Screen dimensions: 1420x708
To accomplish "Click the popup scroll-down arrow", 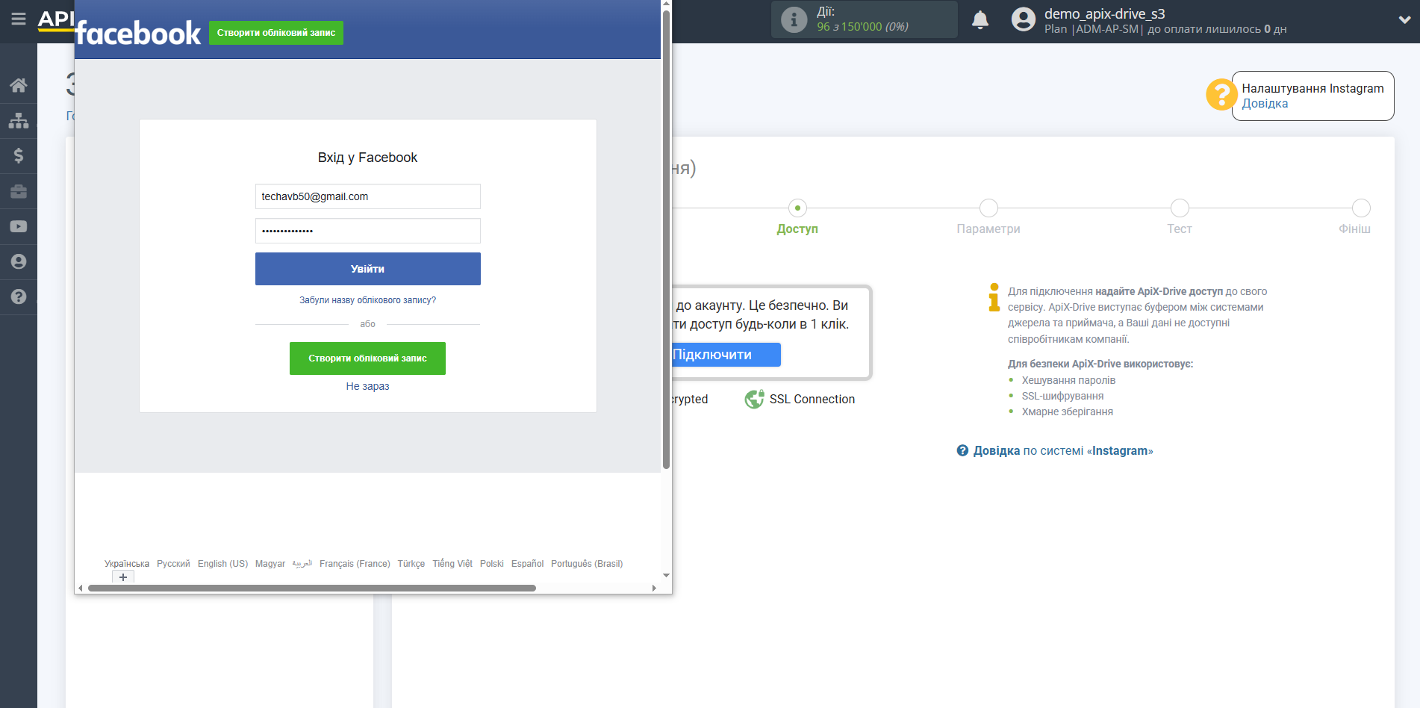I will (x=666, y=575).
